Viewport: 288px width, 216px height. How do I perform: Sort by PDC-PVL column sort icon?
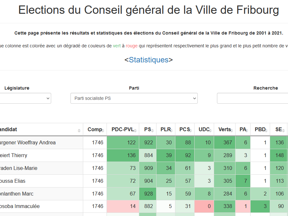pyautogui.click(x=135, y=130)
